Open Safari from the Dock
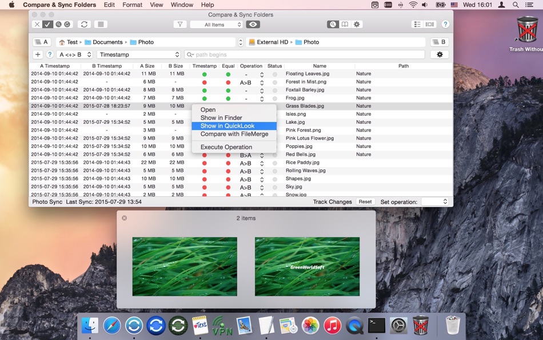The image size is (543, 340). [x=112, y=326]
